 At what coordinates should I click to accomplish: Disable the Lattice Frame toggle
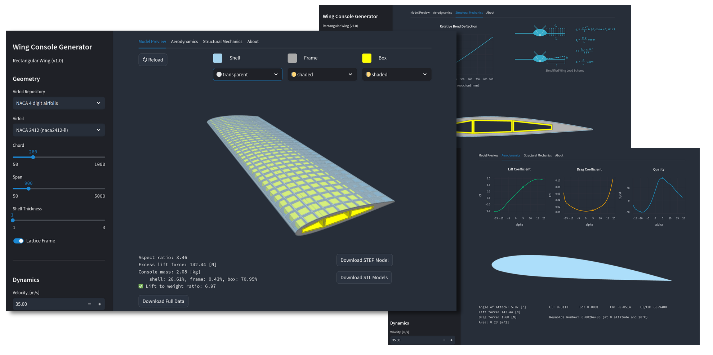click(18, 240)
